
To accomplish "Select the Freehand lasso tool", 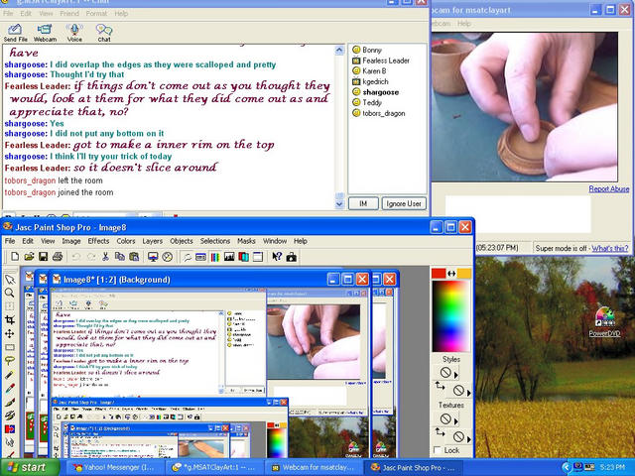I will click(10, 361).
